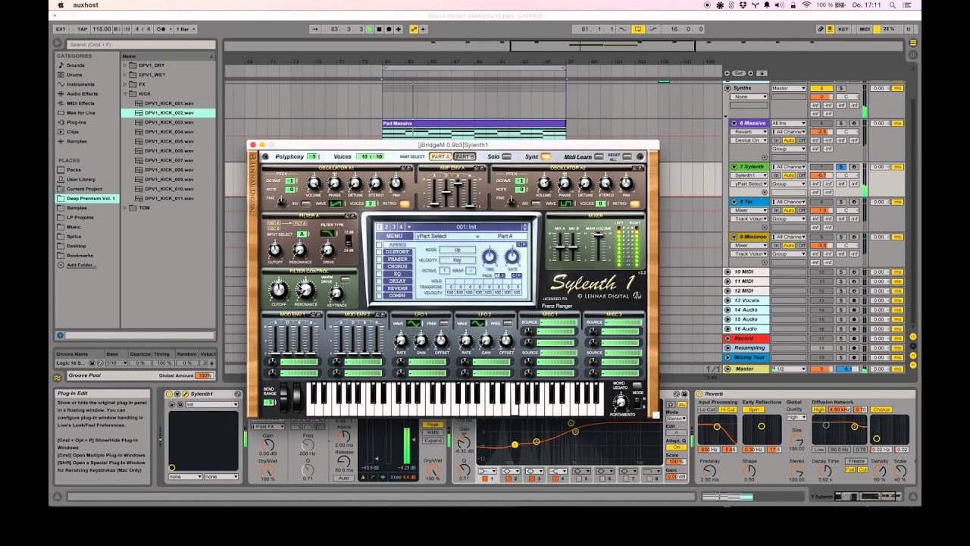Viewport: 970px width, 546px height.
Task: Click the KEY map mode button
Action: (843, 29)
